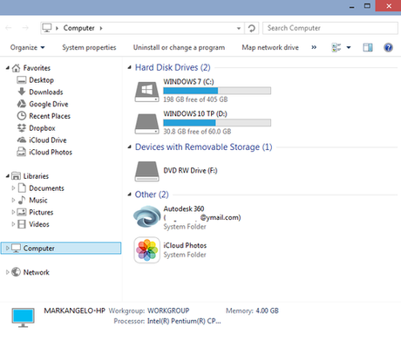Click the Documents library icon
This screenshot has width=401, height=348.
click(x=22, y=188)
